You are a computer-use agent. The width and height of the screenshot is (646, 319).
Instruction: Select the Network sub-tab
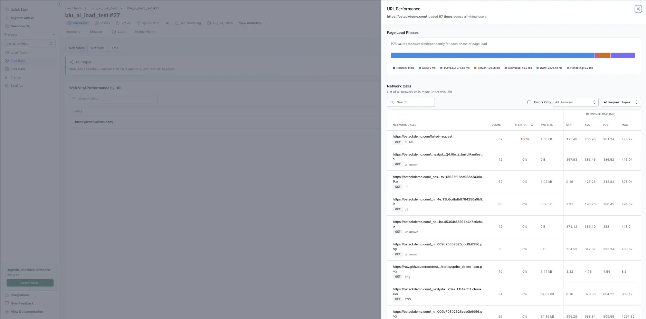click(x=97, y=48)
